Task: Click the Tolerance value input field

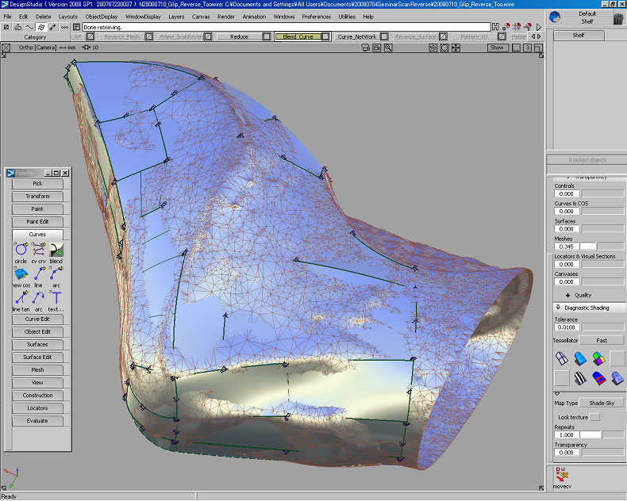Action: tap(566, 327)
